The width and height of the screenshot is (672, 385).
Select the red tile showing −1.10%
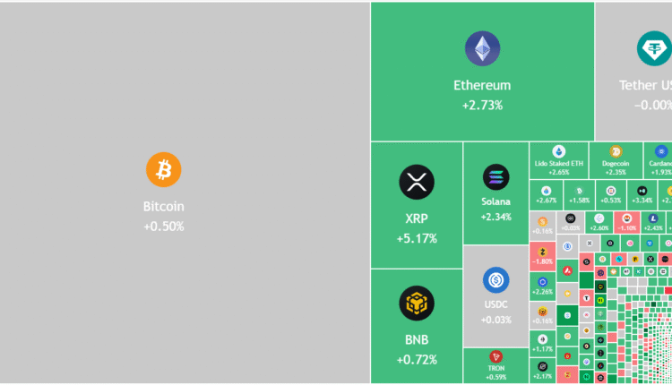point(627,223)
